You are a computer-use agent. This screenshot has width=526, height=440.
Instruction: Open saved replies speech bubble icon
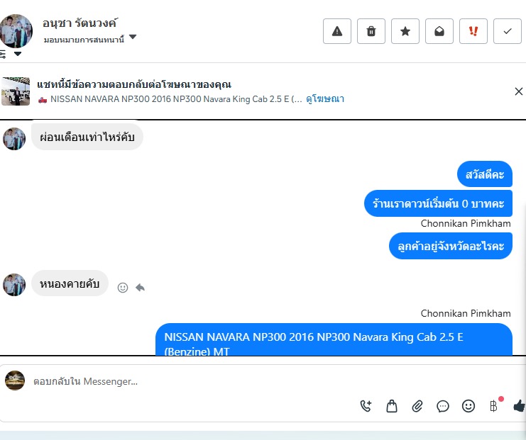pyautogui.click(x=442, y=406)
